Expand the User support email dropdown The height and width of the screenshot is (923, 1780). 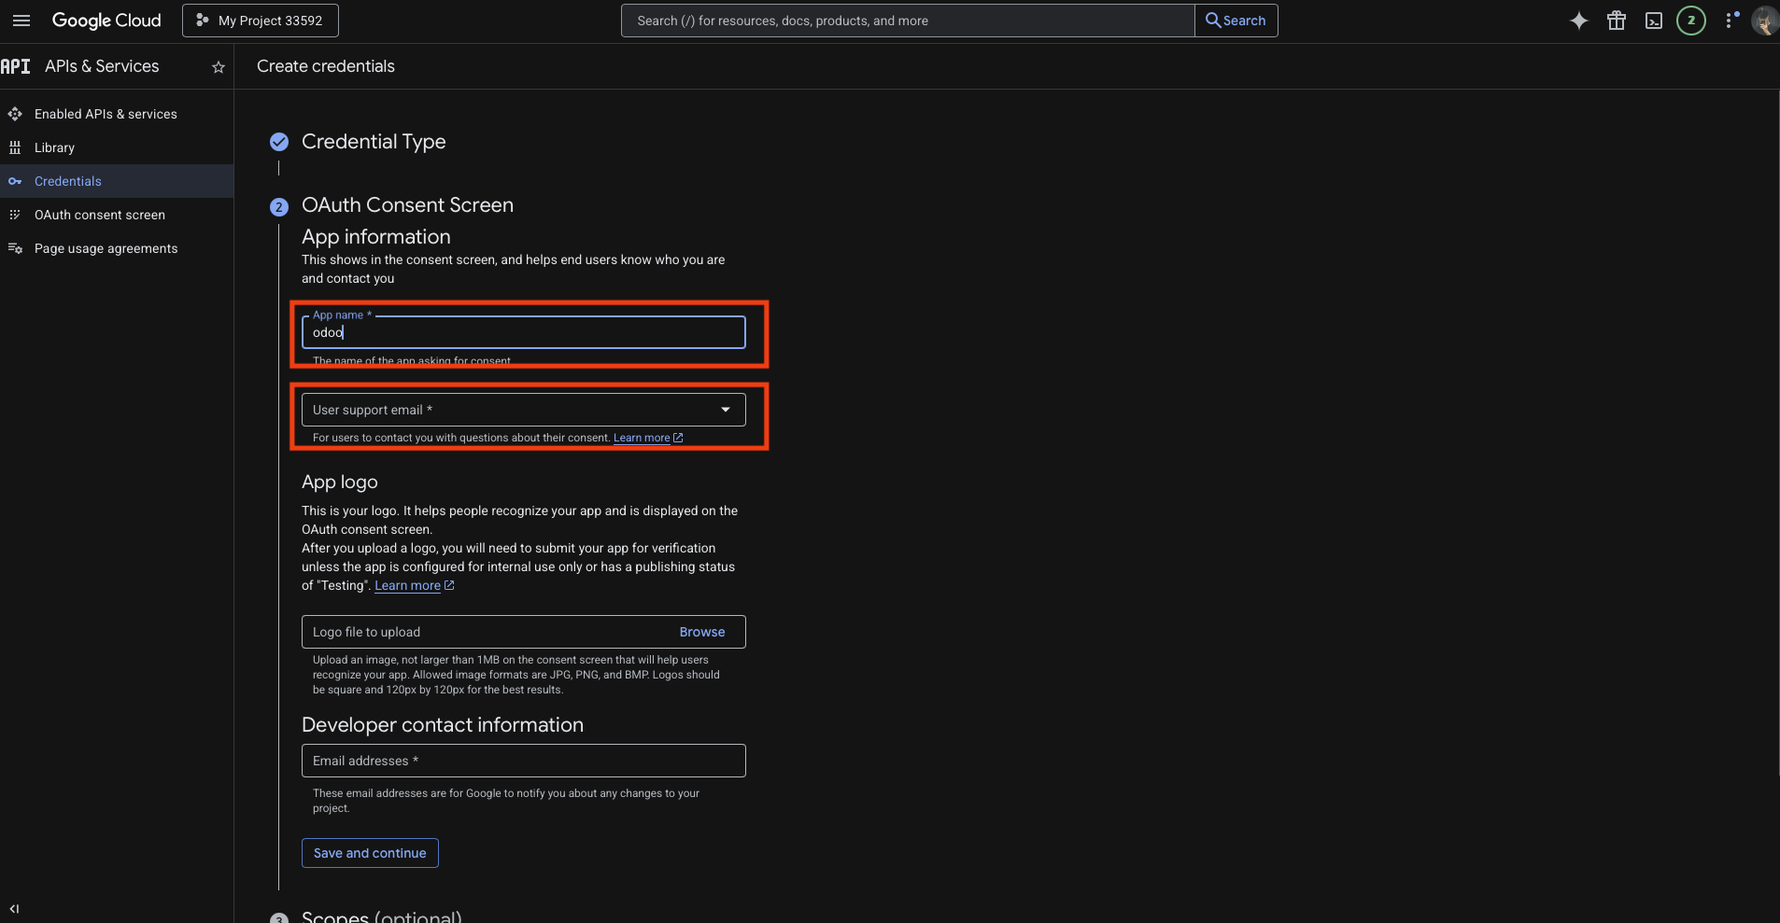coord(523,410)
